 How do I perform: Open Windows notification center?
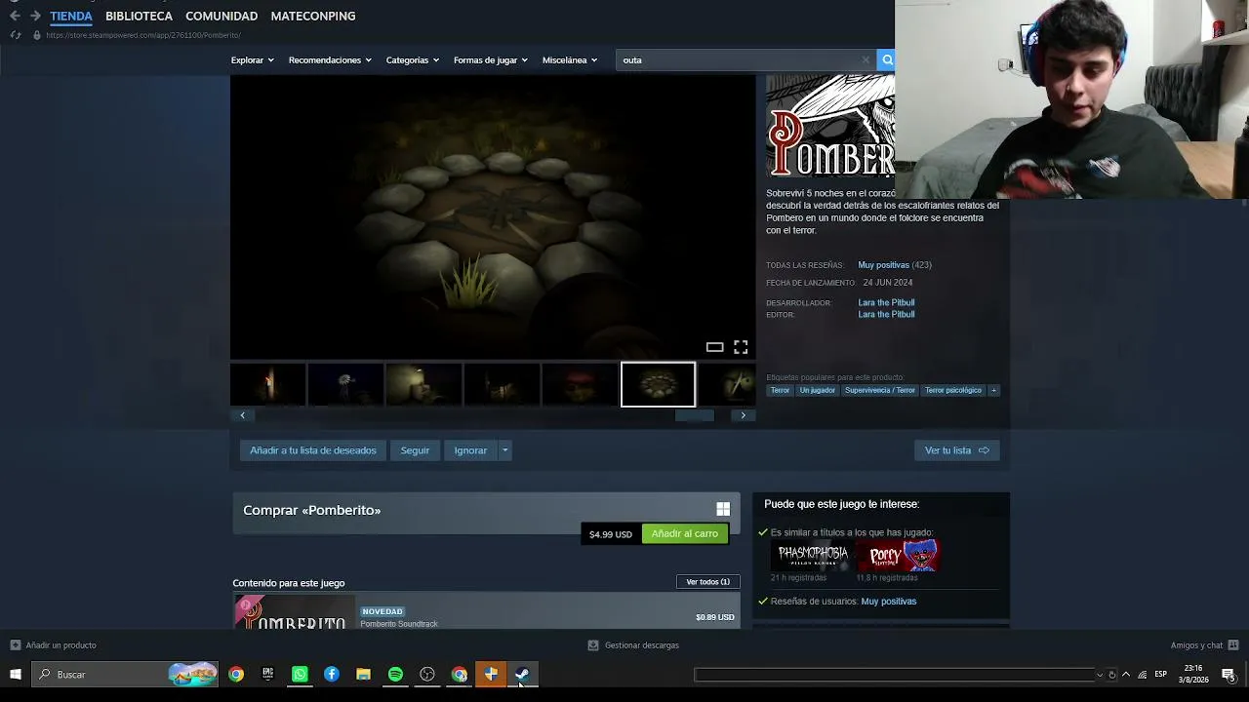[x=1229, y=675]
